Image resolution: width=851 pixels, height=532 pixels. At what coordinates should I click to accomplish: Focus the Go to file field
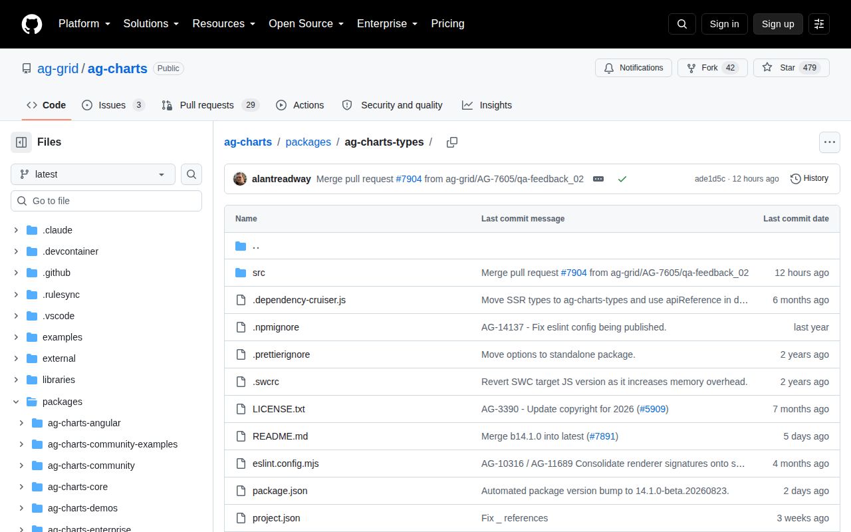106,201
